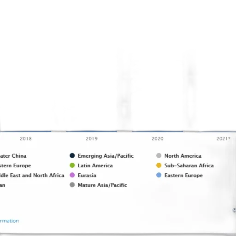
Task: Click the Emerging Asia/Pacific legend label
Action: click(106, 156)
